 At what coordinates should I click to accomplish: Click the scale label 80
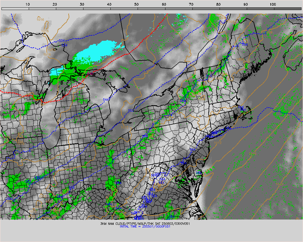pyautogui.click(x=218, y=4)
